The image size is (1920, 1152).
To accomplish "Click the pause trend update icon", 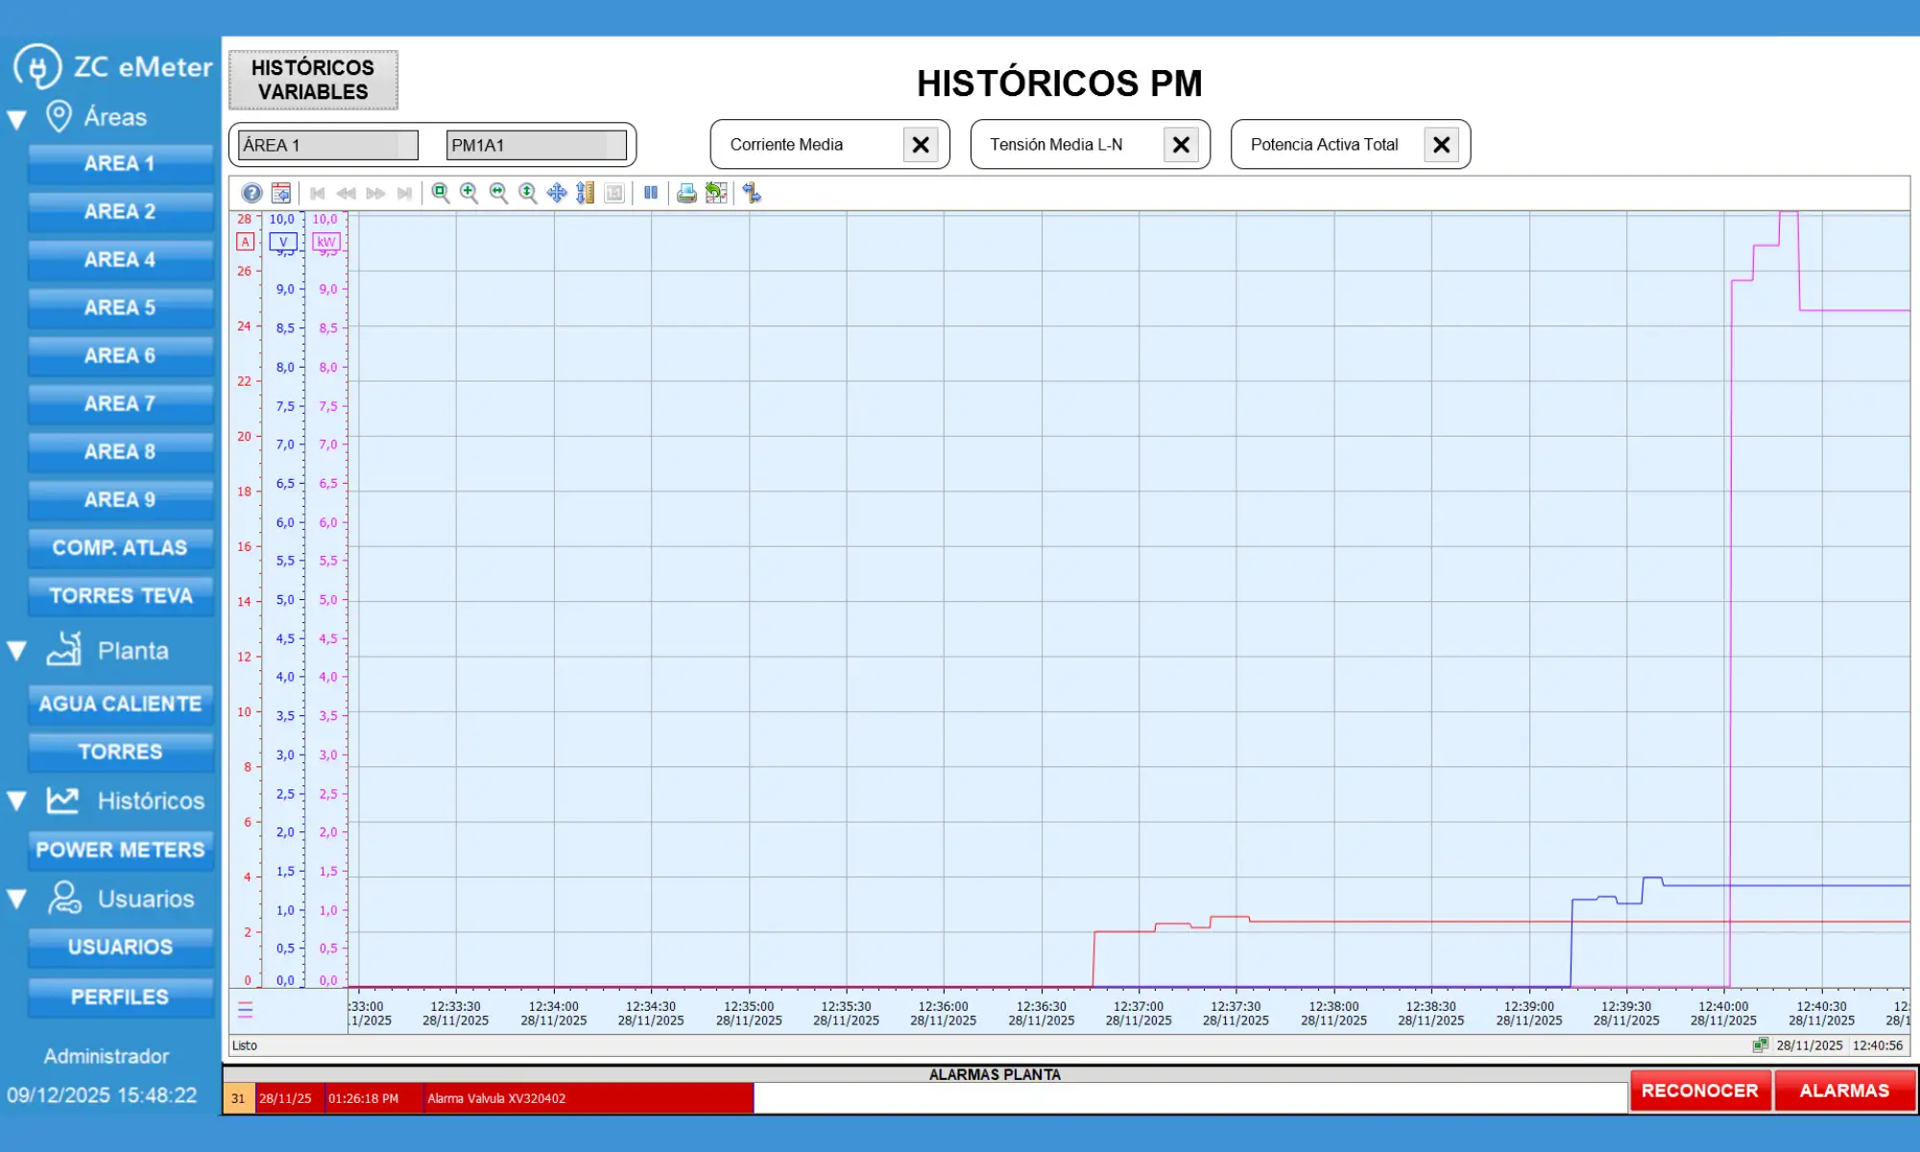I will pos(651,193).
